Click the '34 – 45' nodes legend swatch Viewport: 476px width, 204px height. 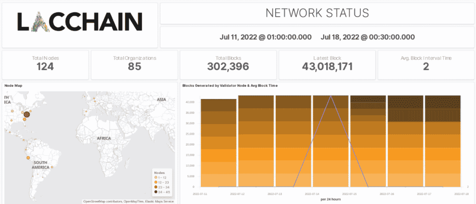pos(156,191)
